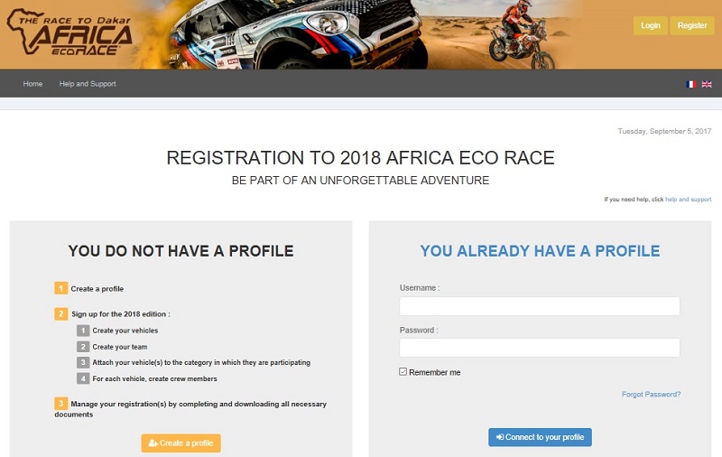Click the orange step 2 badge
Viewport: 722px width, 457px height.
click(x=60, y=313)
